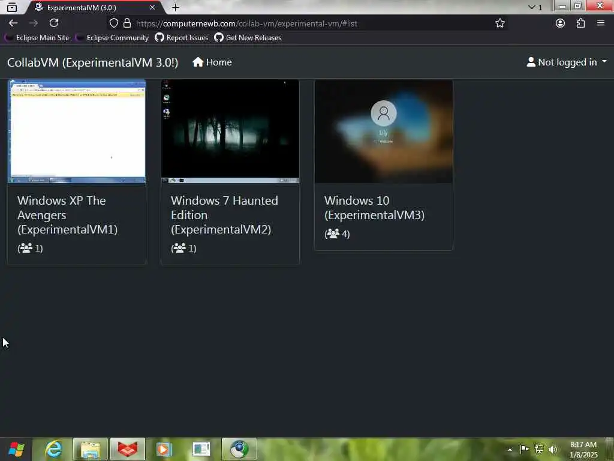Open the clock showing 8:17 AM
Image resolution: width=614 pixels, height=461 pixels.
pos(583,450)
